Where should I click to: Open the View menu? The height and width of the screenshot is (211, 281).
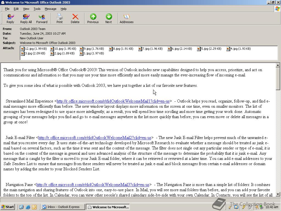tap(26, 9)
